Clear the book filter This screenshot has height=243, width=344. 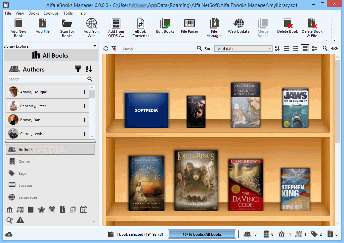coord(114,49)
